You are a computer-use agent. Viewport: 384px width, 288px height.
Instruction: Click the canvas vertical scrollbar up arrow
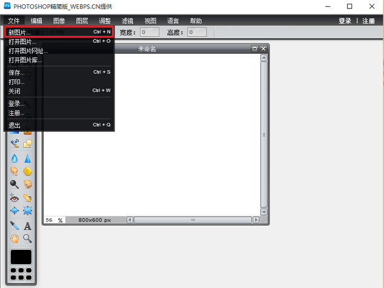[263, 57]
